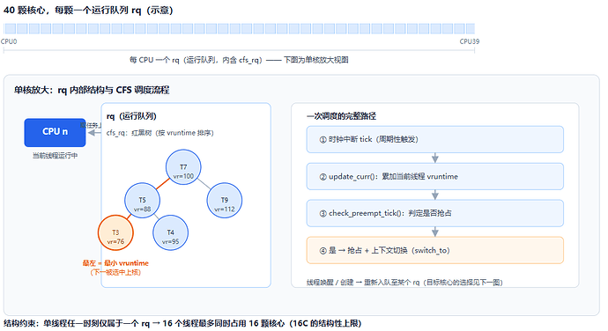Click the CPU0 label
The image size is (608, 331).
pos(9,41)
